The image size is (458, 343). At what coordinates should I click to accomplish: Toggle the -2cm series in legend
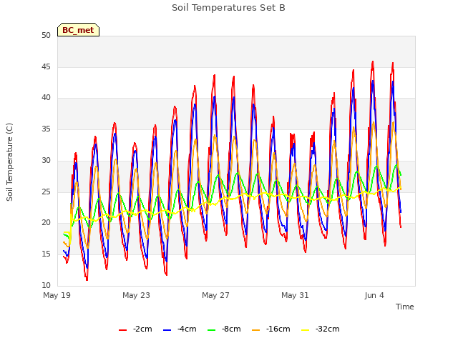(x=135, y=329)
